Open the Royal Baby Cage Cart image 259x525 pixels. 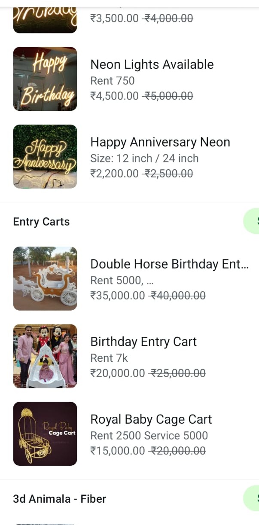45,433
